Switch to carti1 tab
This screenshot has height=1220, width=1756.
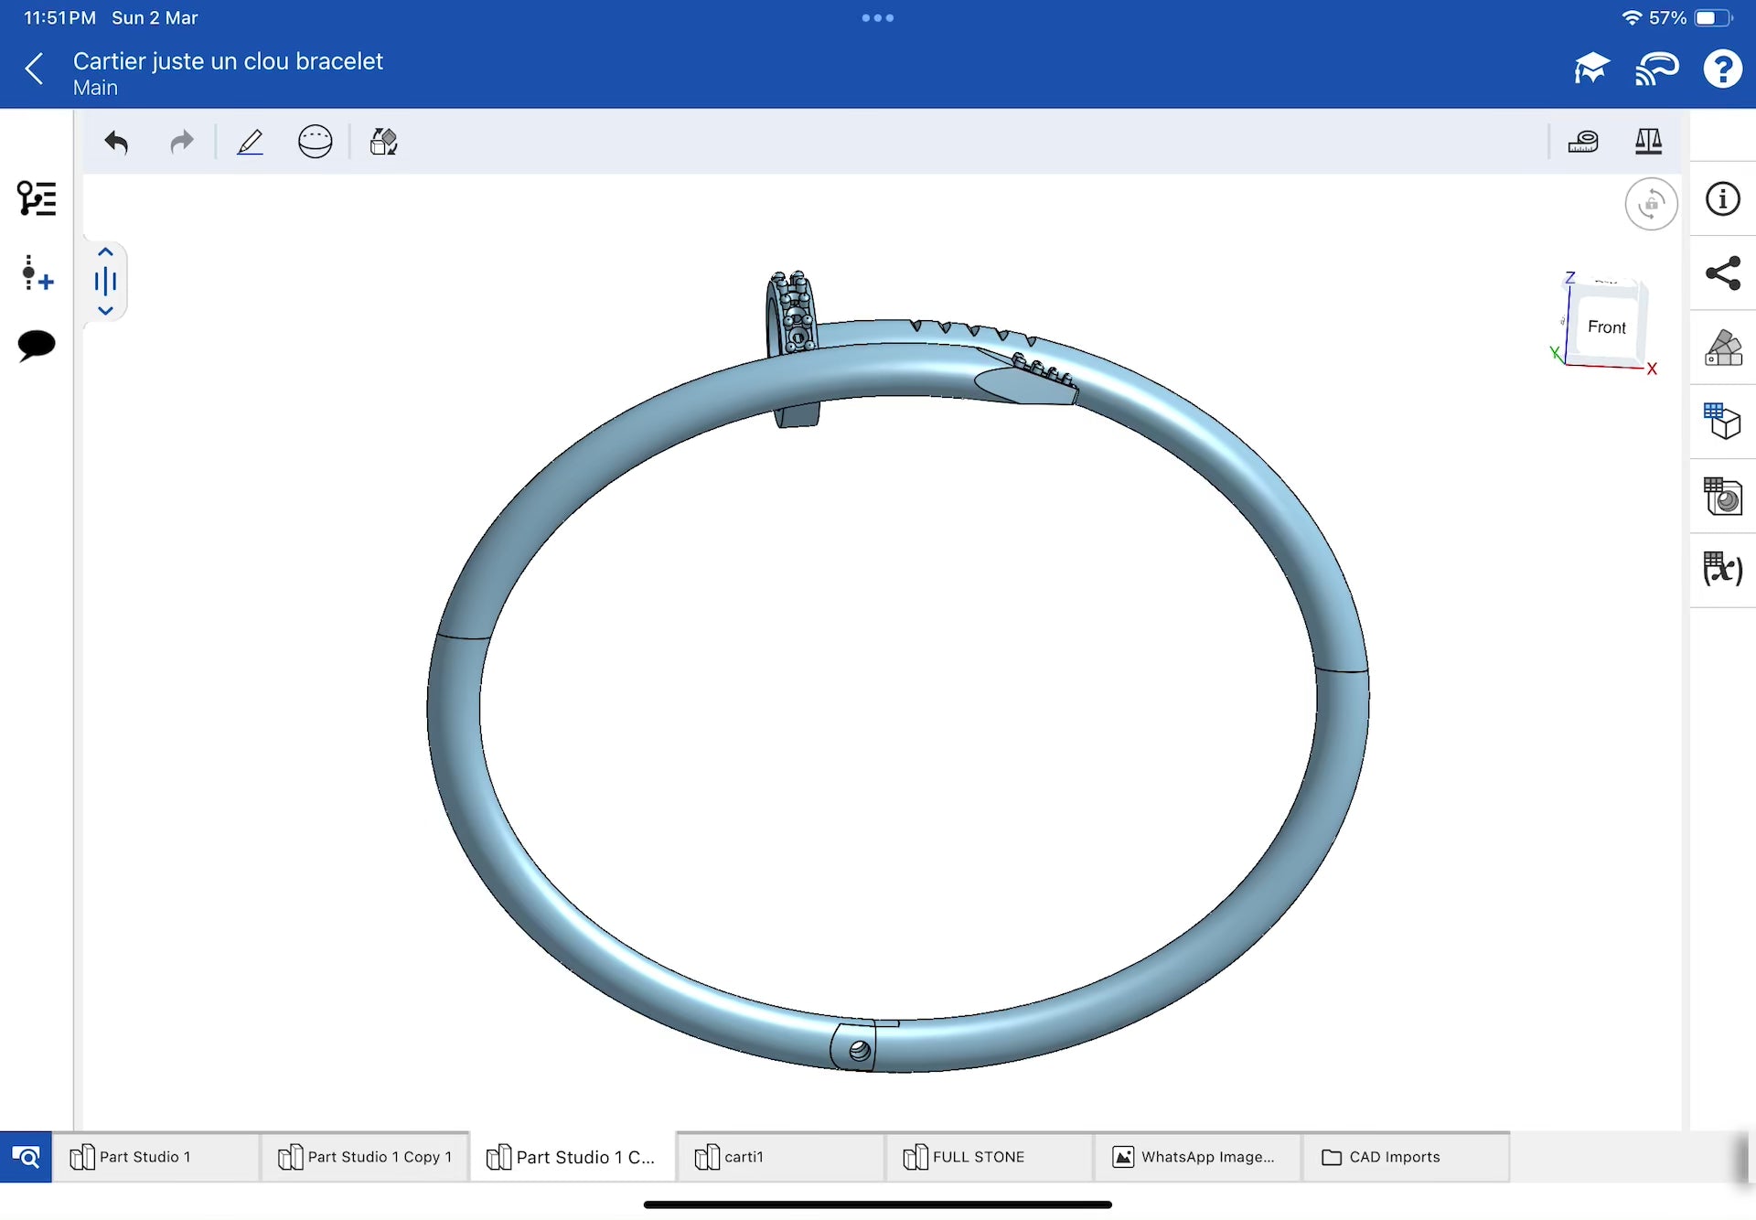point(779,1157)
